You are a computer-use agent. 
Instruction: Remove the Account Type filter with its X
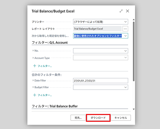[33, 58]
